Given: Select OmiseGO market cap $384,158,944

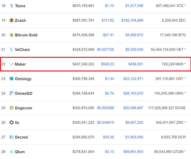Looking at the screenshot, I should point(83,93).
